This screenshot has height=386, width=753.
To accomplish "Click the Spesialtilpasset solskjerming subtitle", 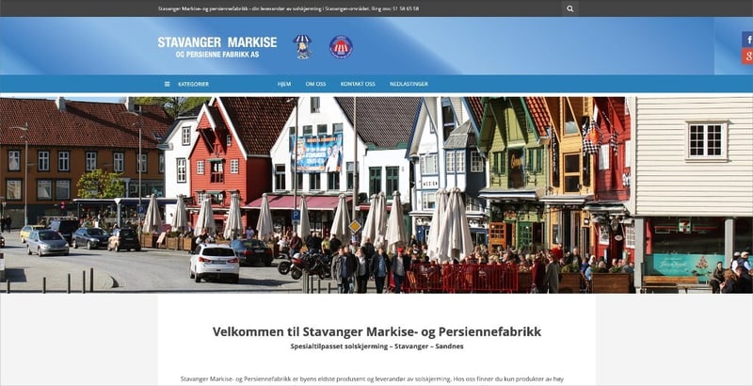I will (x=377, y=346).
